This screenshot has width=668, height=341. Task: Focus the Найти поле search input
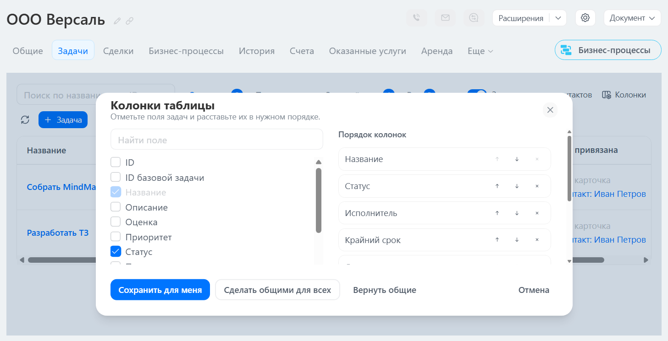217,140
